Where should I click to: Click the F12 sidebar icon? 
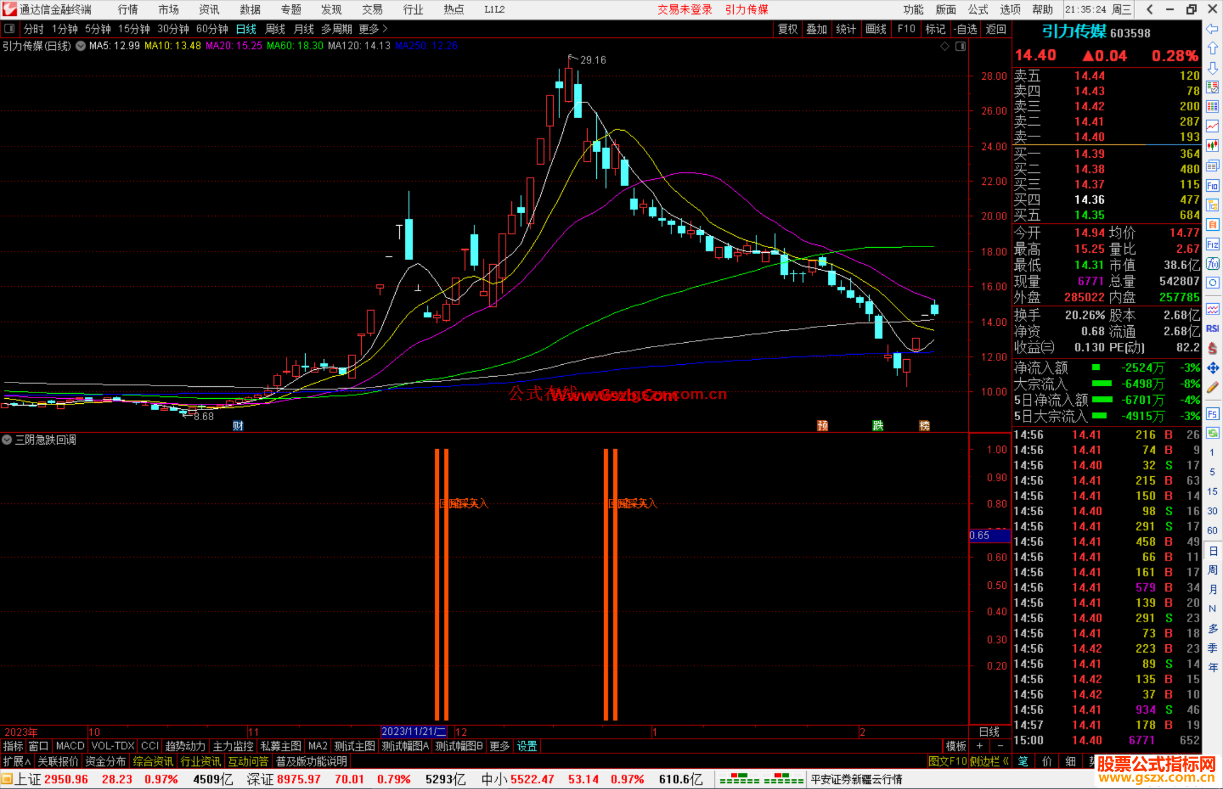point(1212,244)
